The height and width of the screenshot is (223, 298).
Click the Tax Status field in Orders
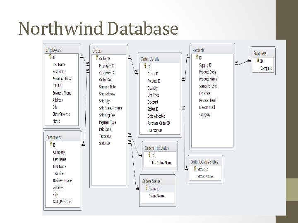point(105,136)
